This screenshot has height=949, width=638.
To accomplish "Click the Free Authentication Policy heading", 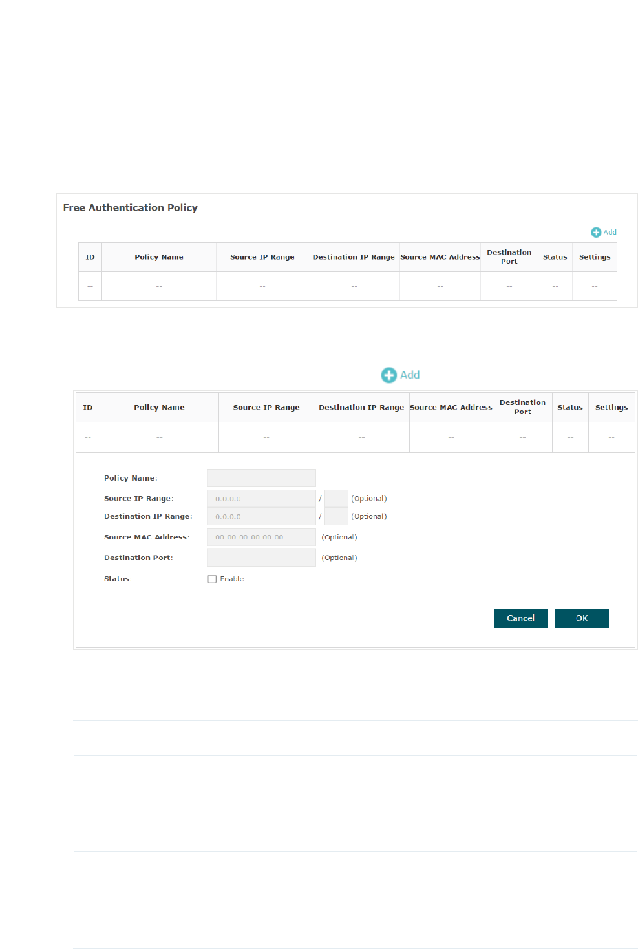I will click(x=131, y=208).
